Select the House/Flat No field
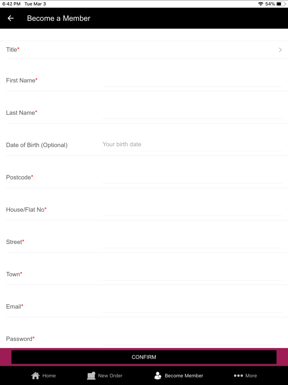288x385 pixels. pos(192,209)
